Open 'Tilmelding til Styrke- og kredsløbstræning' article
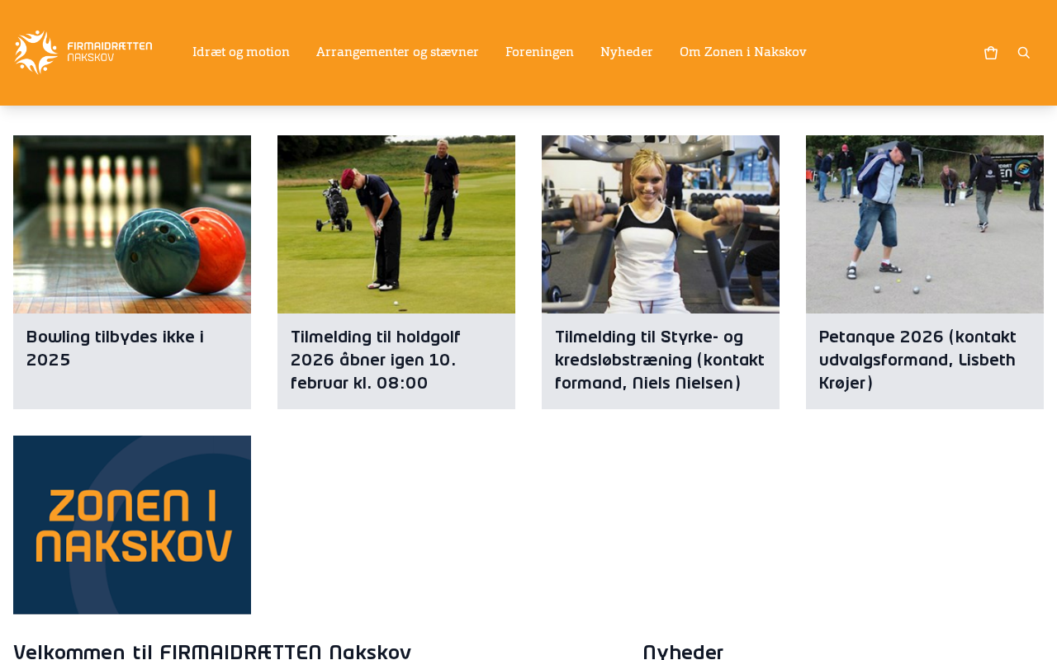Viewport: 1057px width, 660px height. coord(660,360)
